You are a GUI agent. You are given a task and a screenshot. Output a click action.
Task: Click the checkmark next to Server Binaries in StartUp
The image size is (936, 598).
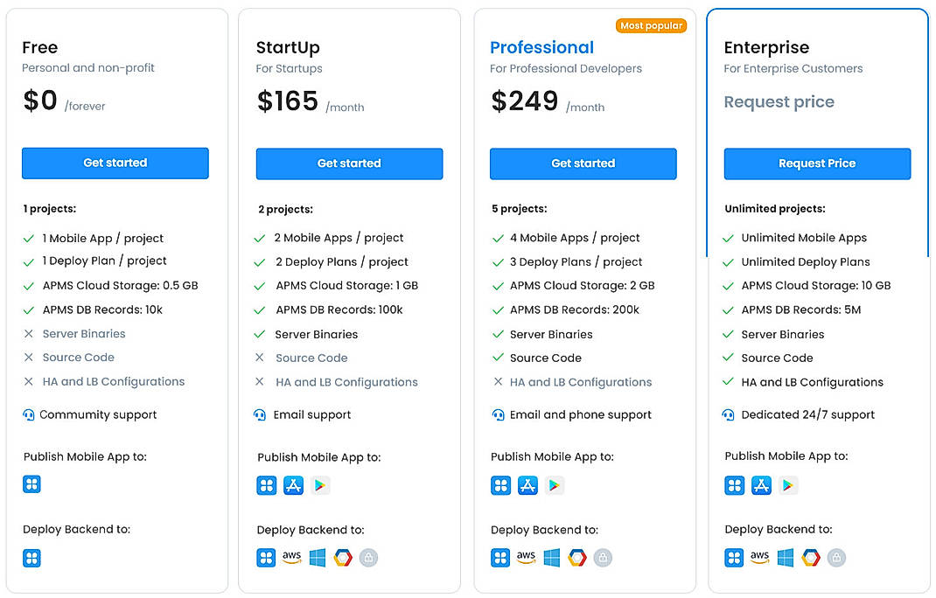click(x=260, y=334)
